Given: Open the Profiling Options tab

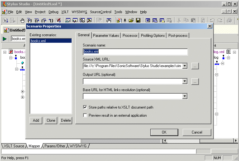Looking at the screenshot, I should (152, 36).
